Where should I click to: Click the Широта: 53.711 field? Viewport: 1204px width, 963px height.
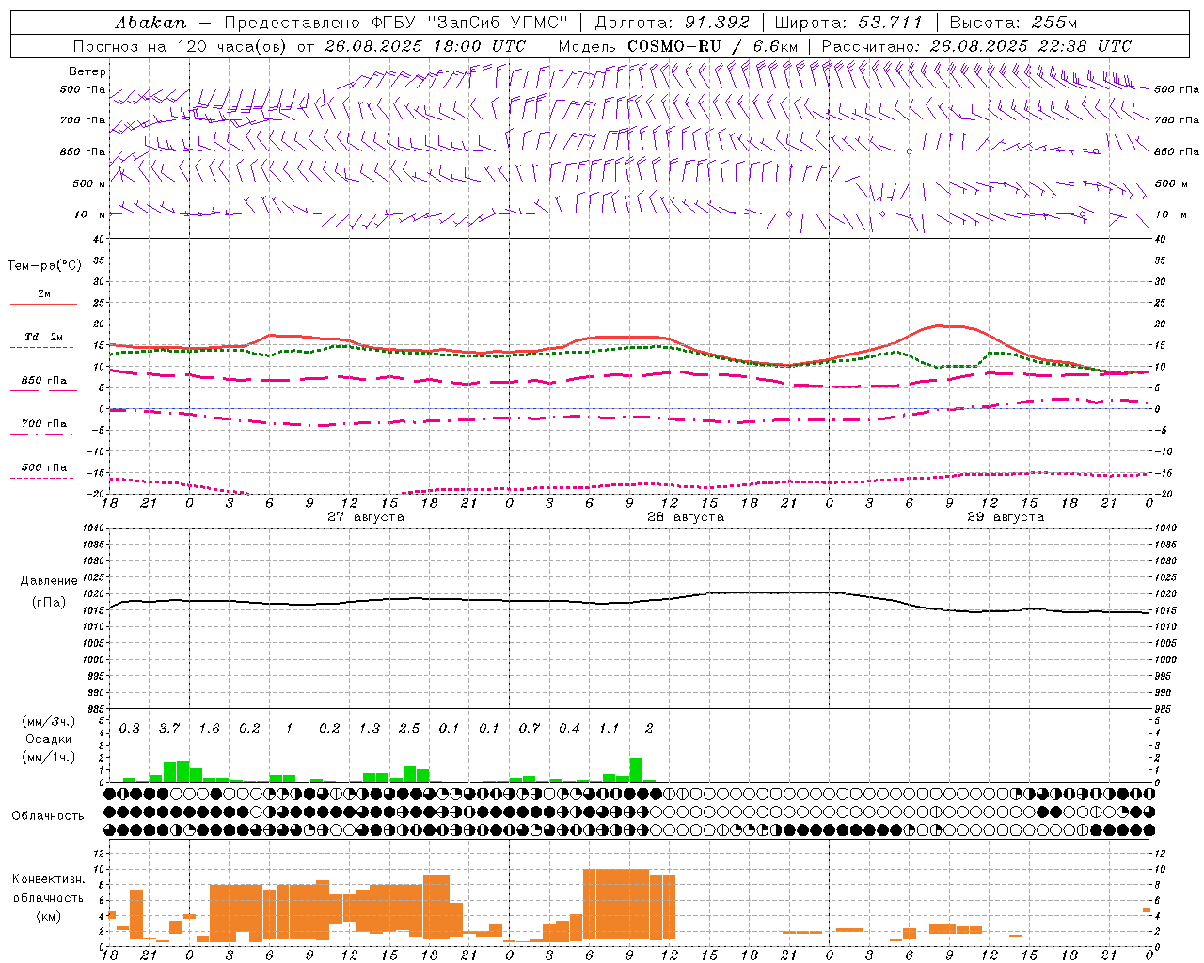coord(848,23)
